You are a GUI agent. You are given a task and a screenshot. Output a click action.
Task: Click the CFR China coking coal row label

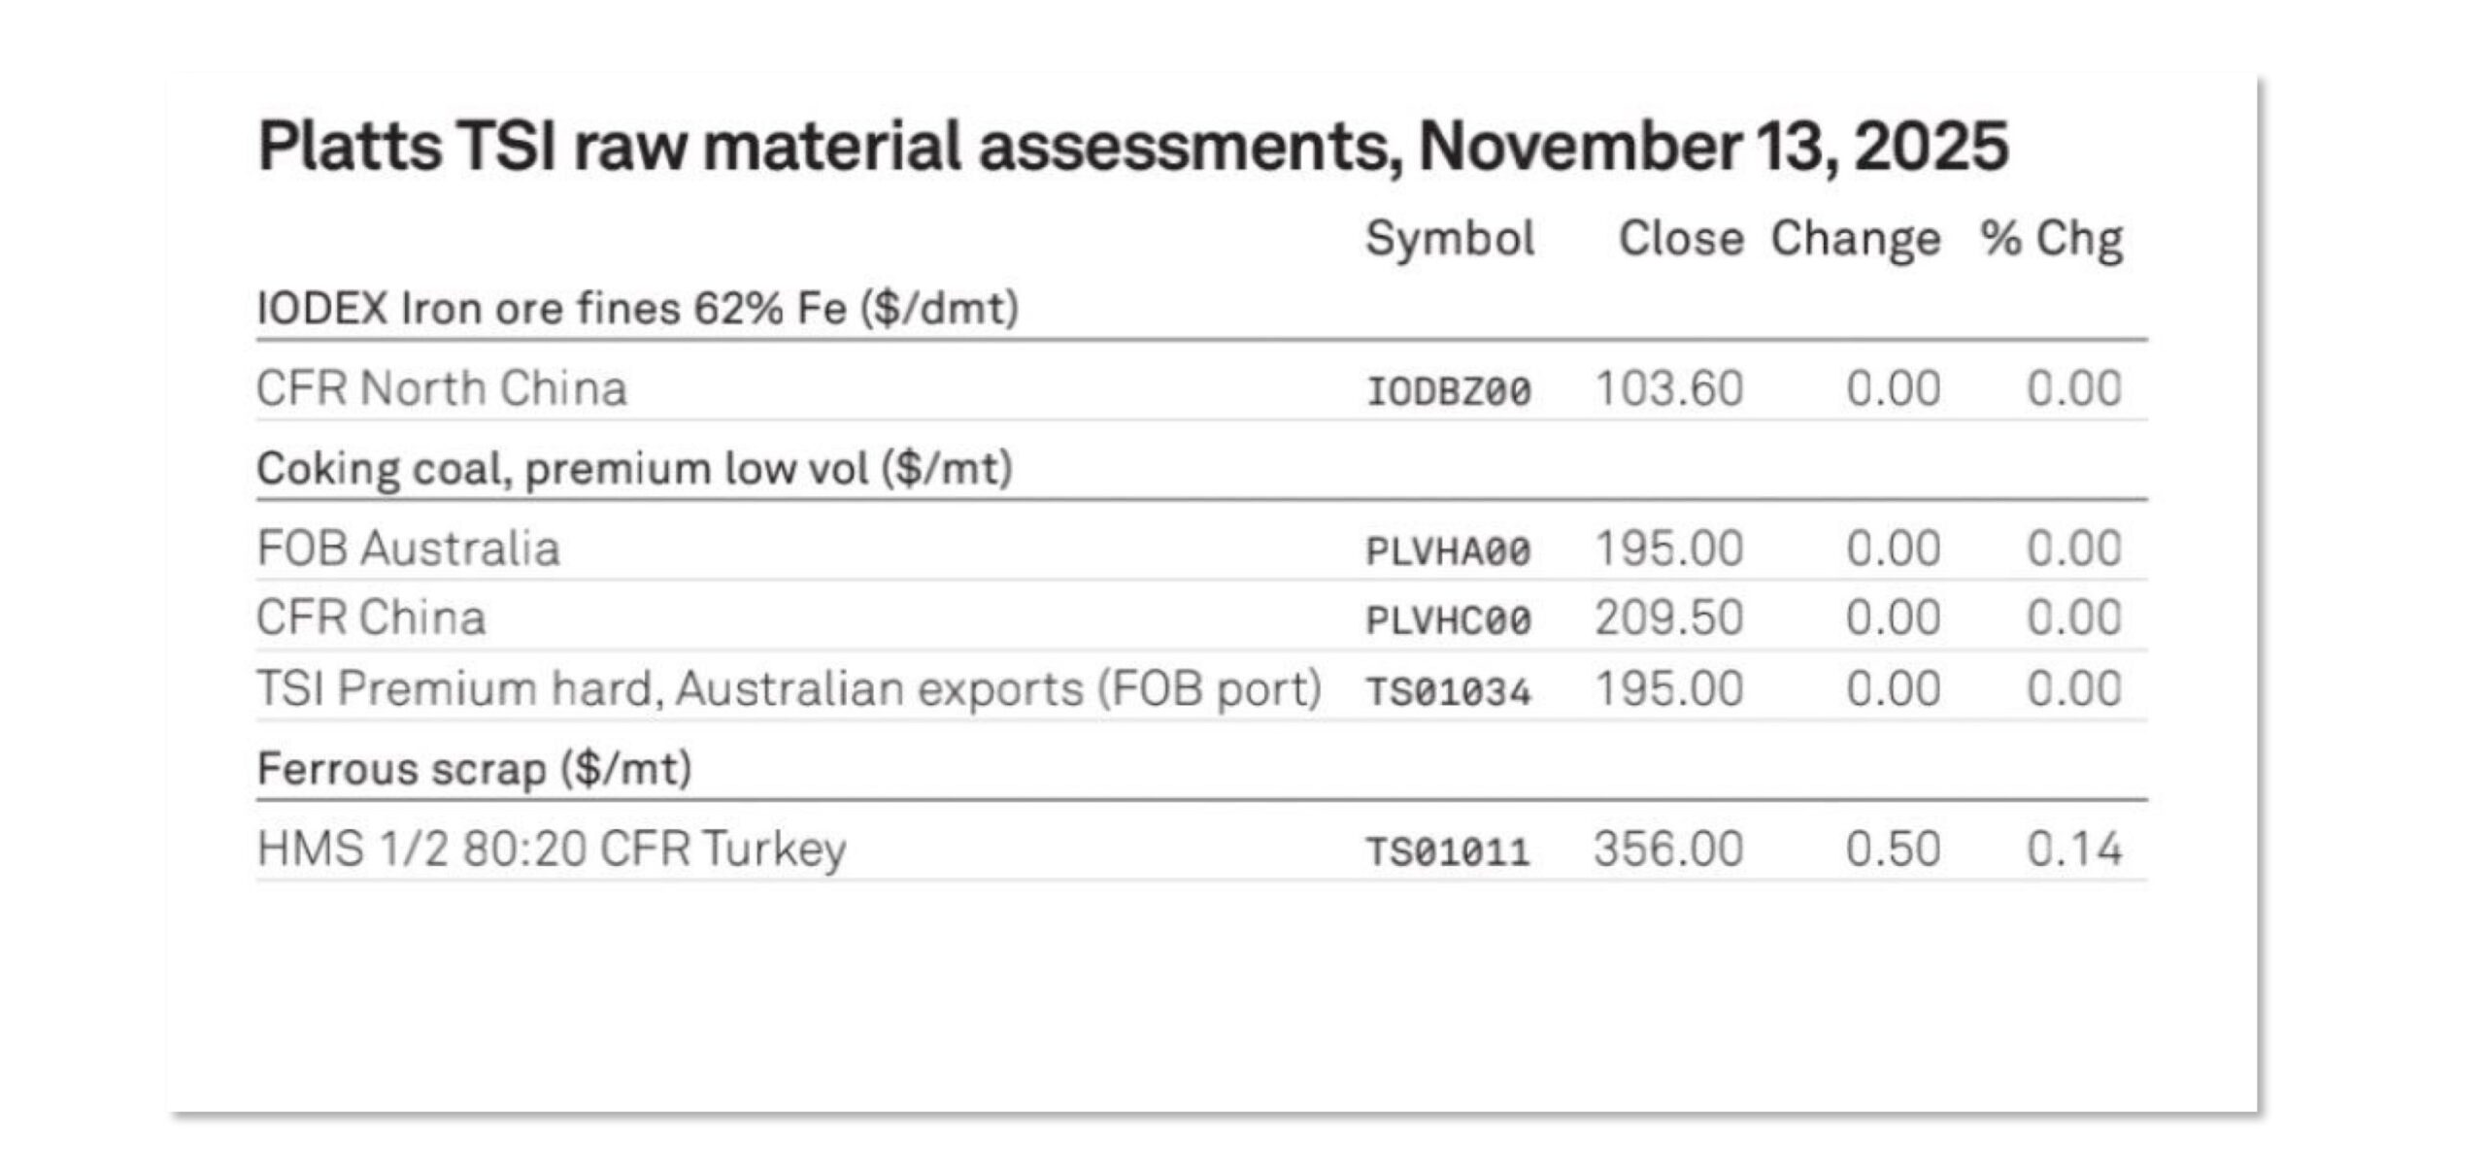[x=371, y=617]
